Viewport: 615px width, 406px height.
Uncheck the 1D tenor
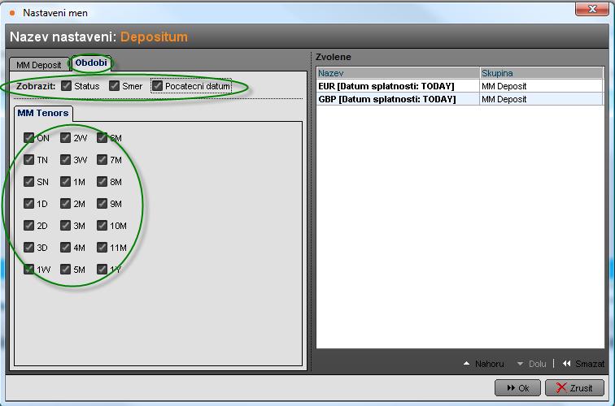pyautogui.click(x=28, y=203)
